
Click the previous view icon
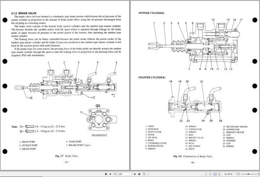click(x=144, y=174)
